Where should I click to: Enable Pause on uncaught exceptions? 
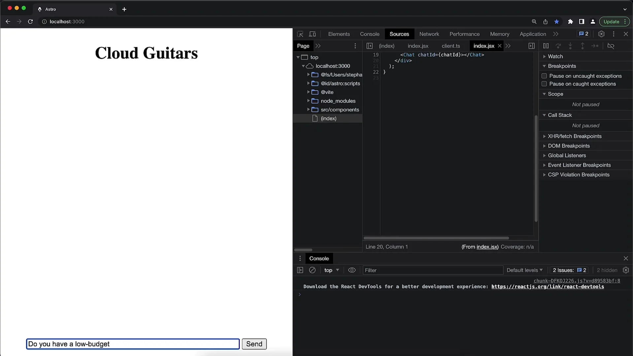tap(544, 76)
